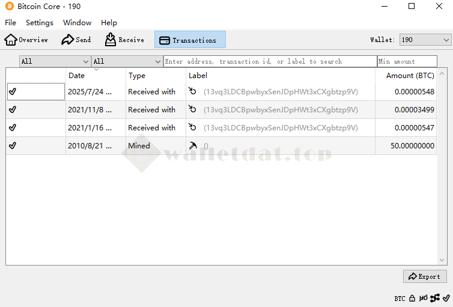Click received icon on 2025/7/24 transaction
Screen dimensions: 453x307
(193, 92)
